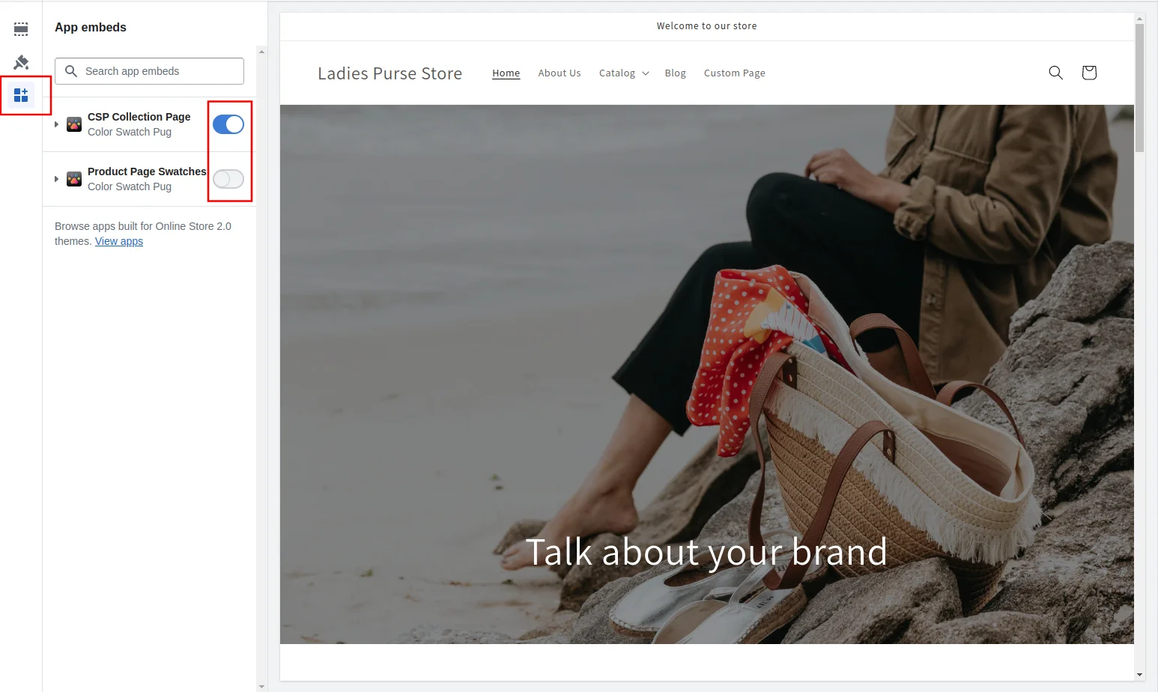This screenshot has width=1158, height=692.
Task: Click the store search magnifier icon
Action: click(1055, 73)
